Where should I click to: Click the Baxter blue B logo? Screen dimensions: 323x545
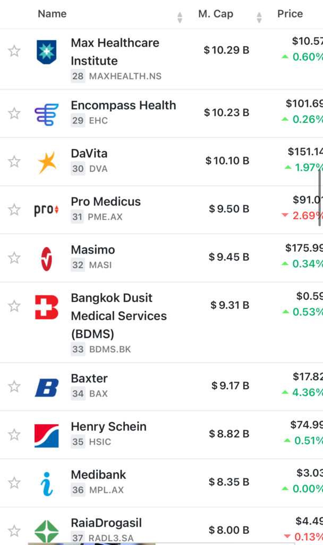[46, 387]
